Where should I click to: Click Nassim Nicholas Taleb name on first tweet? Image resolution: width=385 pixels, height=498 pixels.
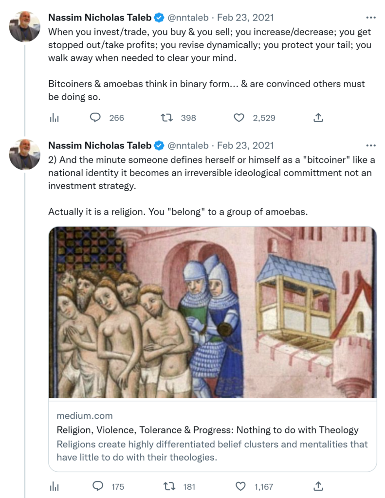100,18
